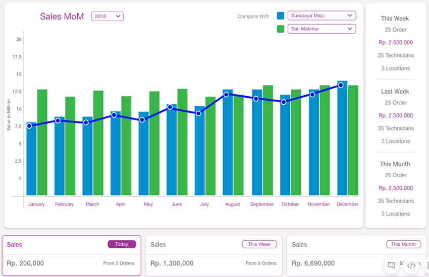Click the May line data point
This screenshot has width=429, height=277.
[142, 120]
